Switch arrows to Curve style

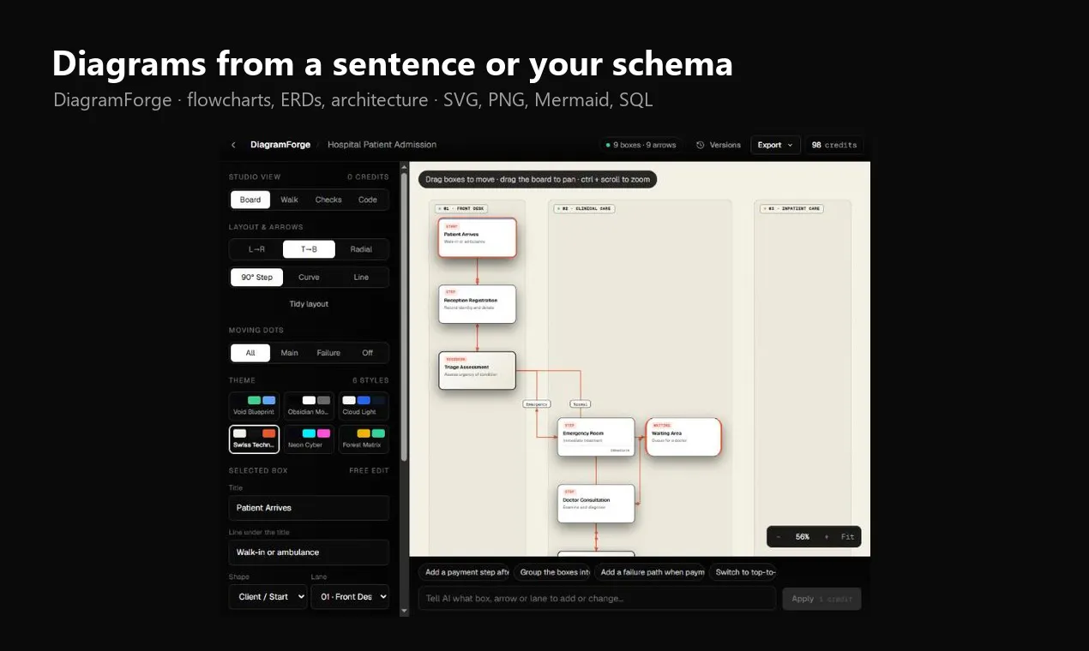[x=309, y=278]
